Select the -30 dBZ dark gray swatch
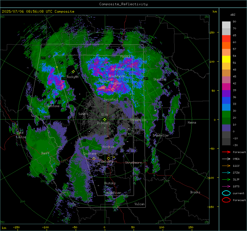Image resolution: width=247 pixels, height=231 pixels. [x=226, y=142]
